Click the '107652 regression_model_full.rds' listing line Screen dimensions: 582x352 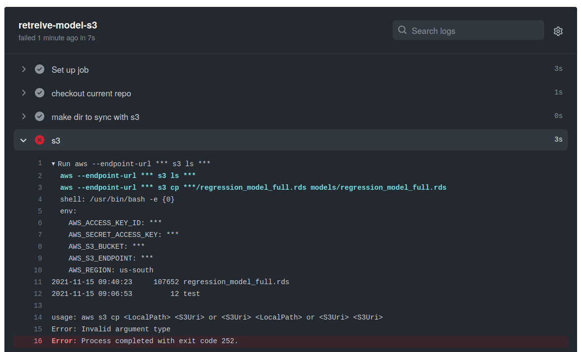(x=171, y=282)
